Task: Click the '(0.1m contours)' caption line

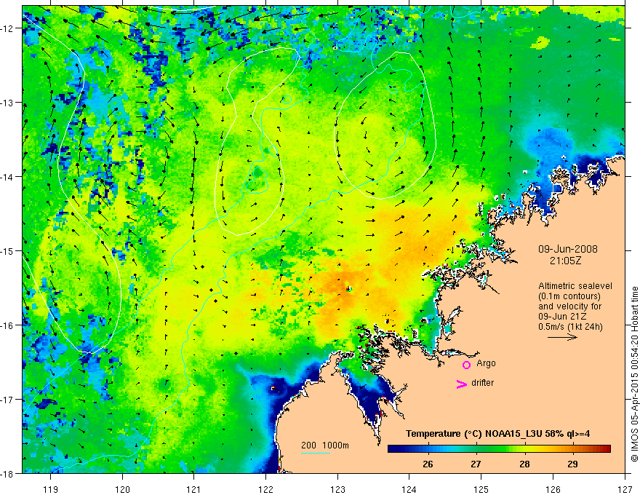Action: pyautogui.click(x=569, y=296)
